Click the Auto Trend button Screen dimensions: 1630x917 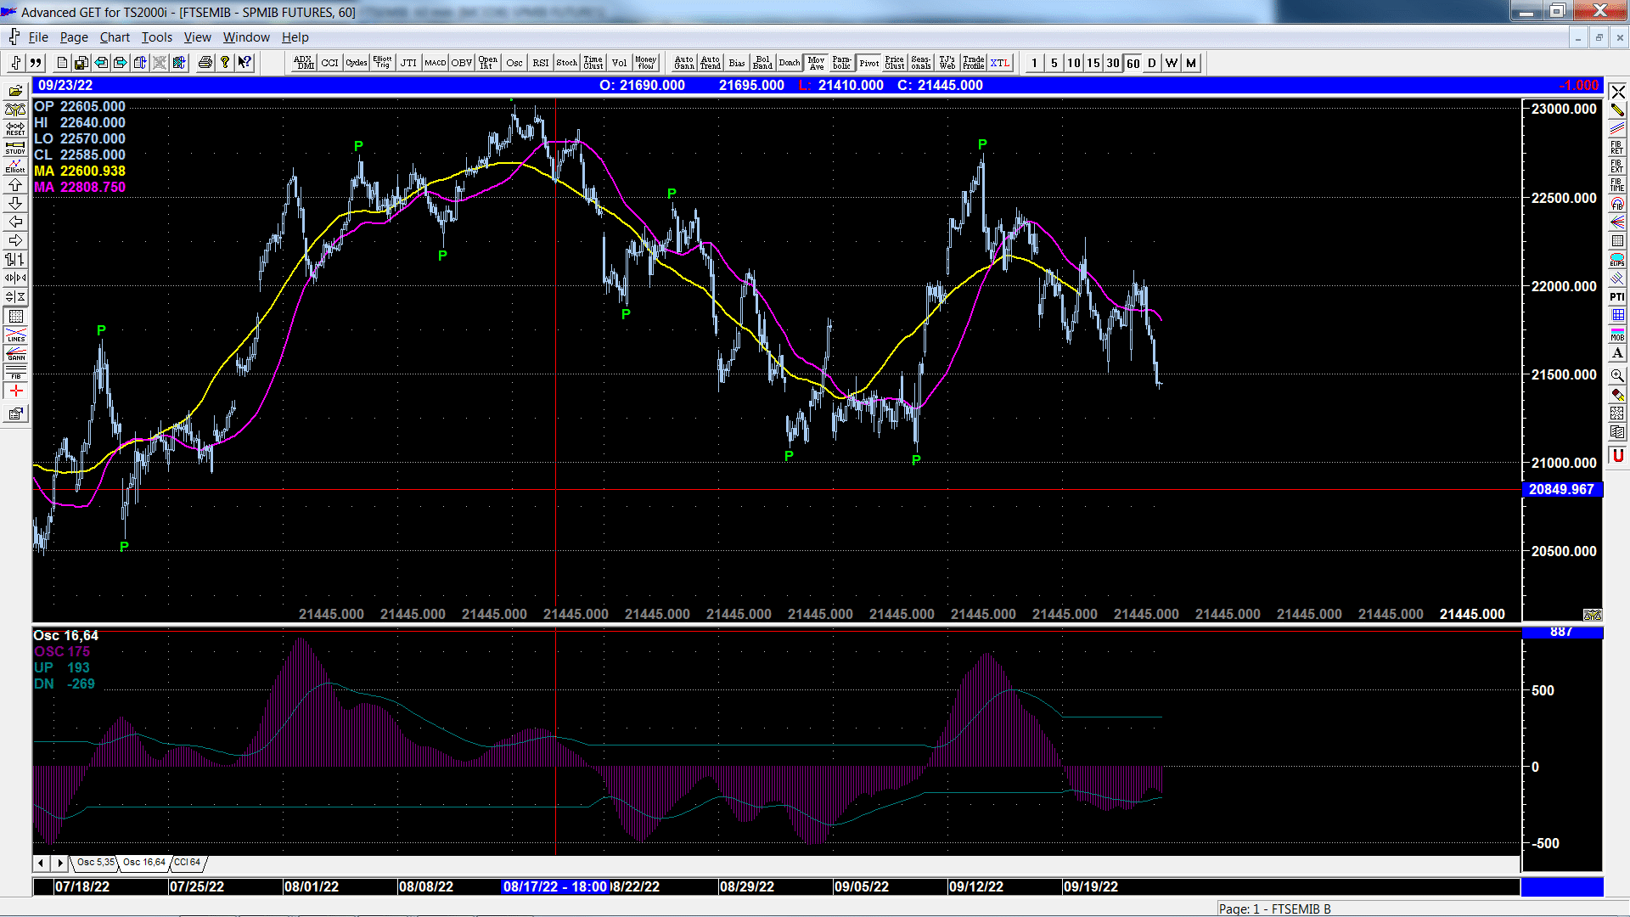point(711,63)
